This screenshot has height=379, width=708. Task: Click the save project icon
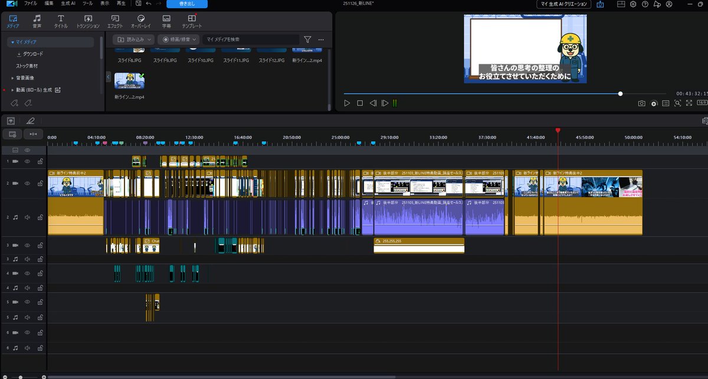[137, 4]
